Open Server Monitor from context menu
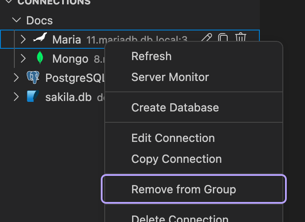 pos(194,77)
